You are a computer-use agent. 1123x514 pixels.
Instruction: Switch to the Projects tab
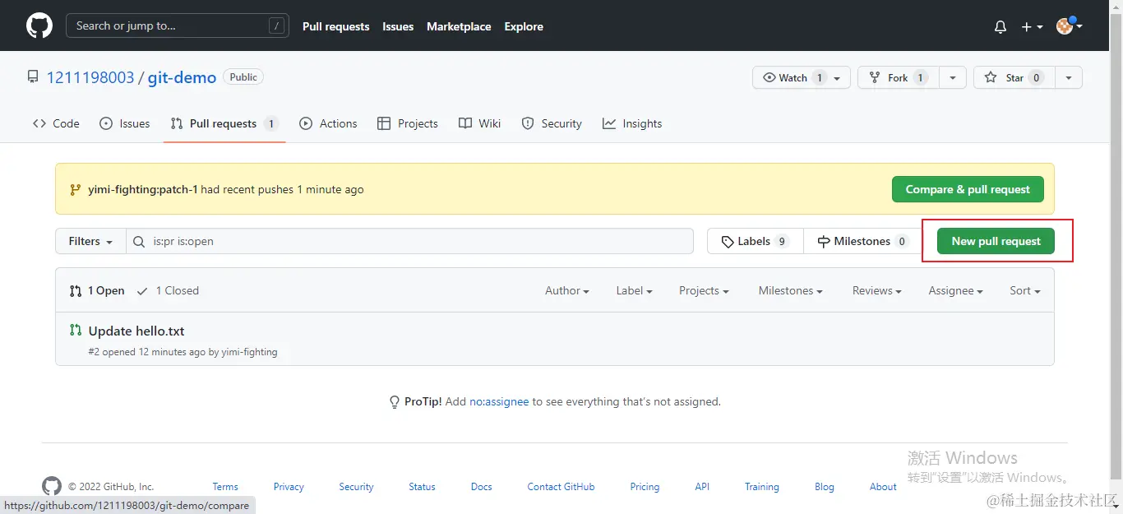click(x=407, y=123)
